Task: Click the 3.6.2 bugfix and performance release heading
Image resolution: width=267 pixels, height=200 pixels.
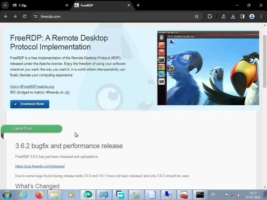Action: pos(69,146)
